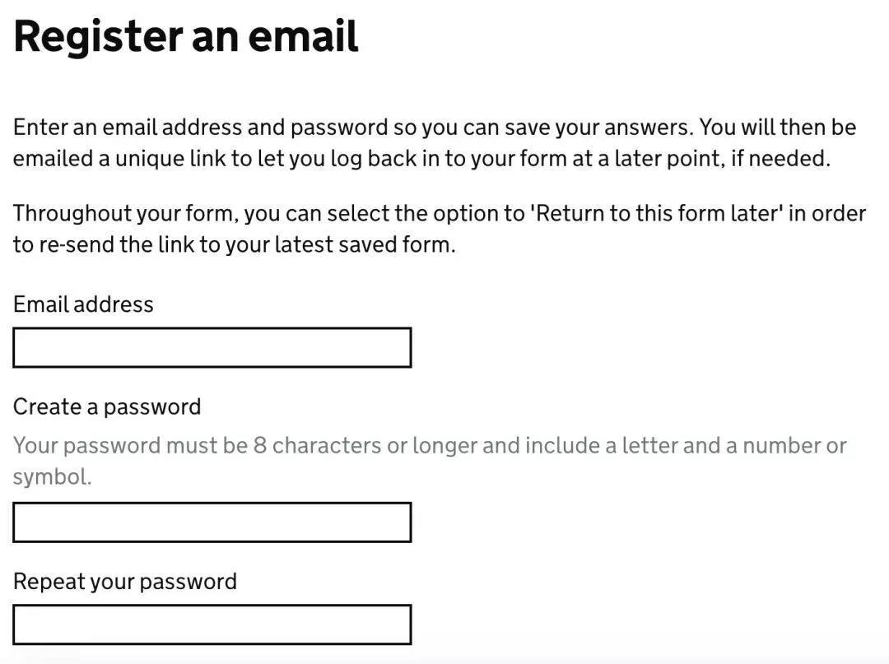Click the 'Return to this form later' quoted text
Screen dimensions: 889x664
(x=655, y=214)
